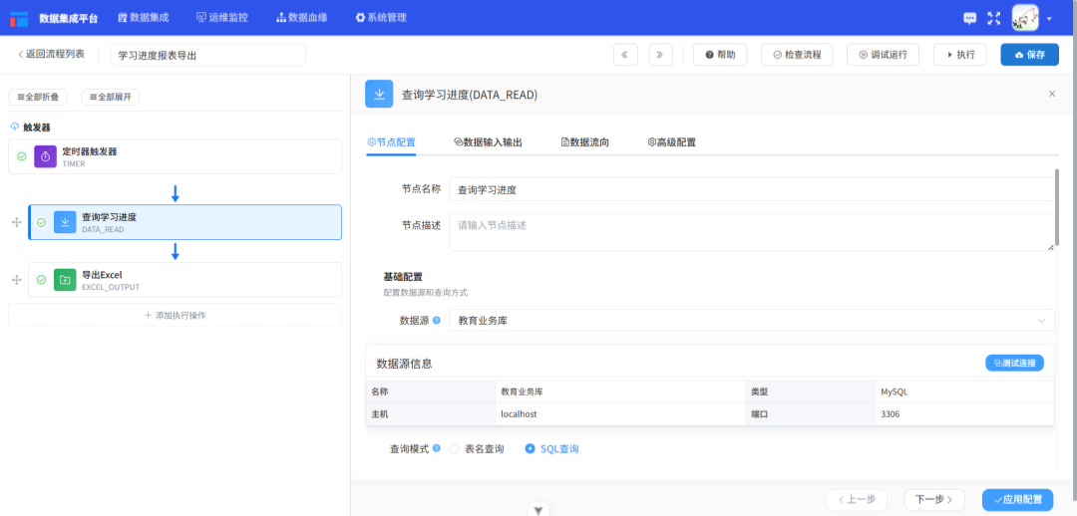Click blue download icon of 查询学习进度 node

click(x=65, y=222)
